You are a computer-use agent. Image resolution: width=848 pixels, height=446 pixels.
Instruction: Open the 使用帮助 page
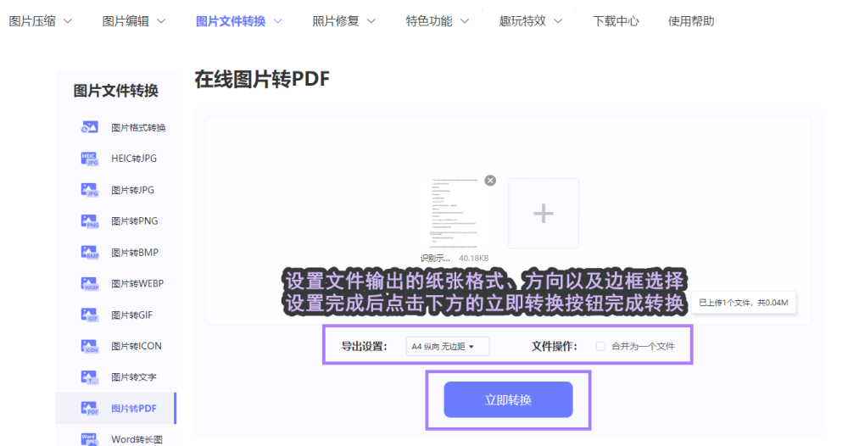690,21
